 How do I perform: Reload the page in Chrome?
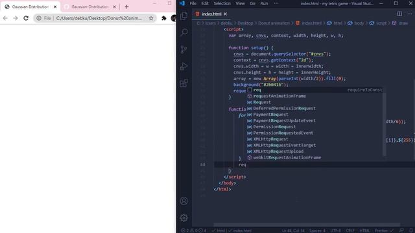(x=26, y=18)
